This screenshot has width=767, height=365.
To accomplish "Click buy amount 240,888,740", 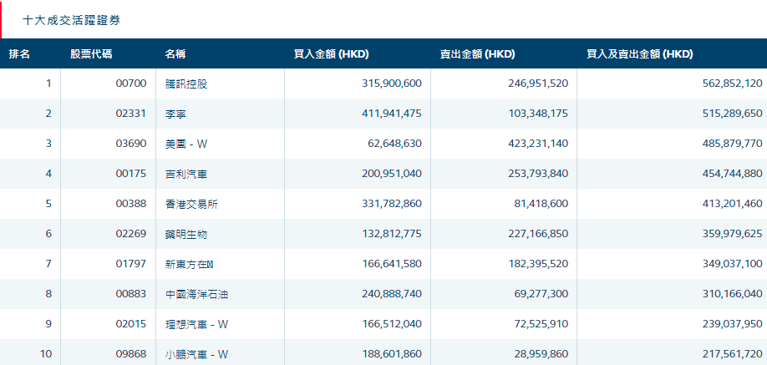I will (392, 294).
